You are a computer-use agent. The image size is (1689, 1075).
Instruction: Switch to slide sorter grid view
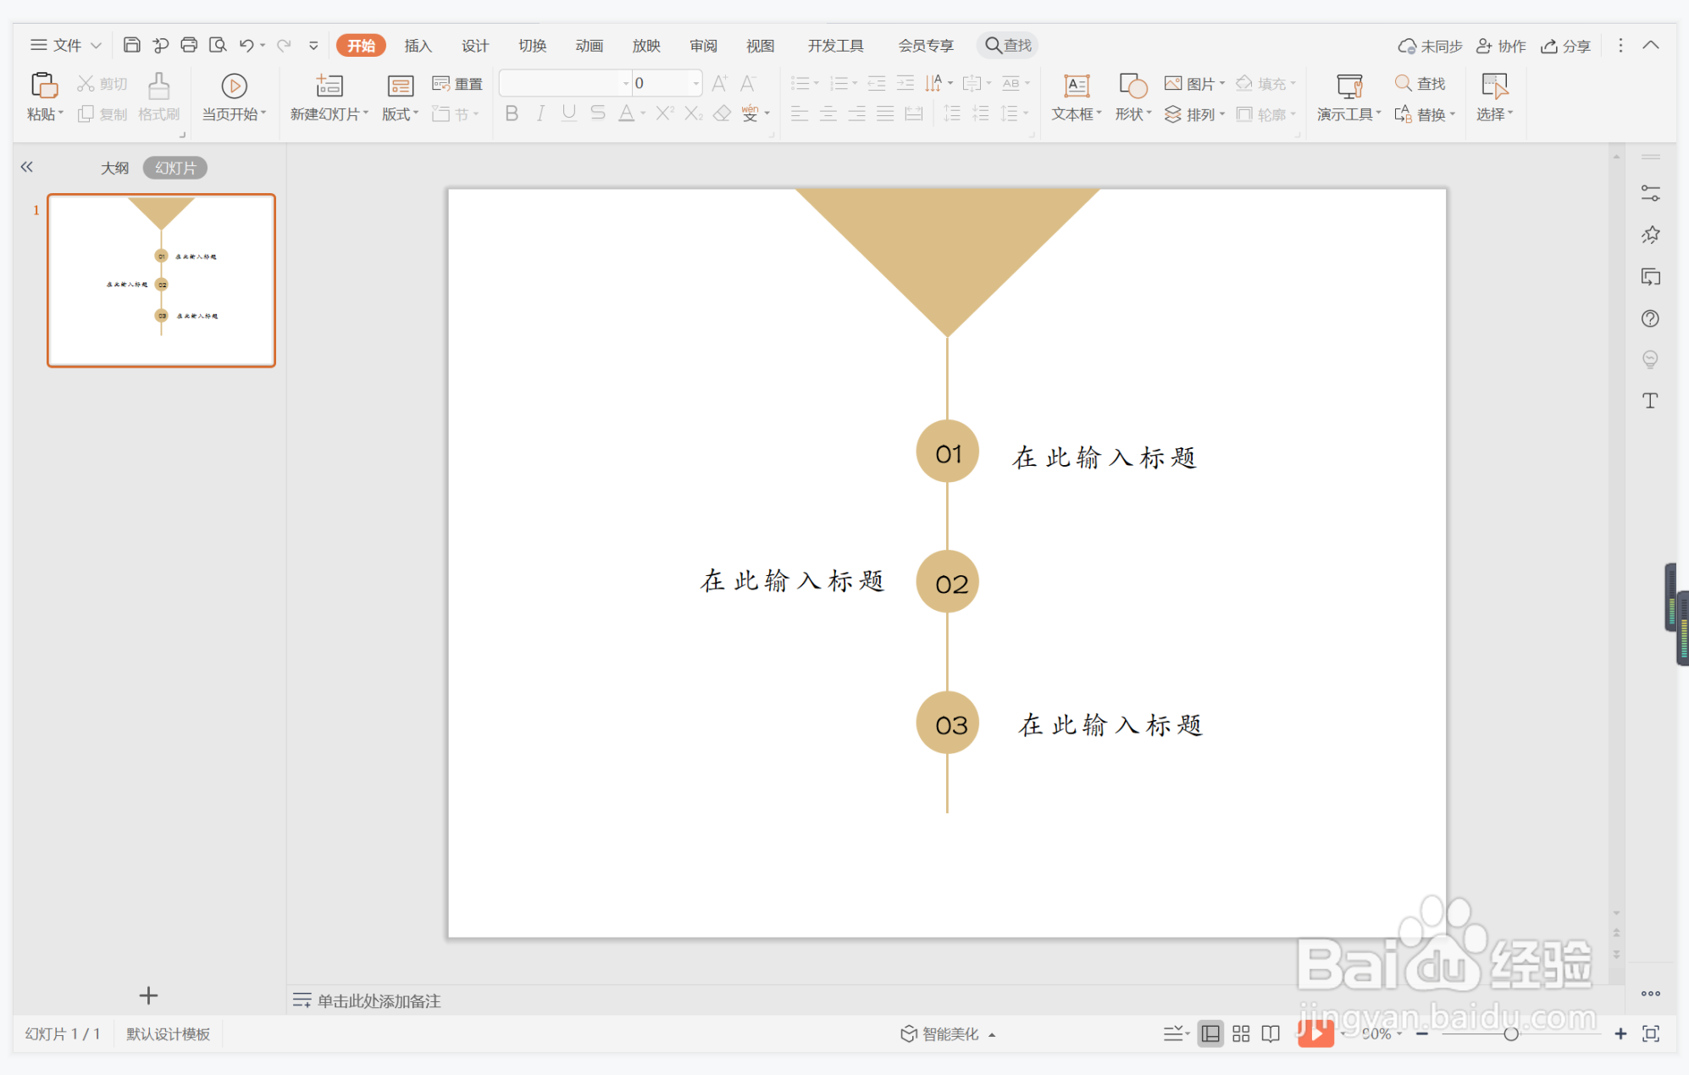1241,1033
